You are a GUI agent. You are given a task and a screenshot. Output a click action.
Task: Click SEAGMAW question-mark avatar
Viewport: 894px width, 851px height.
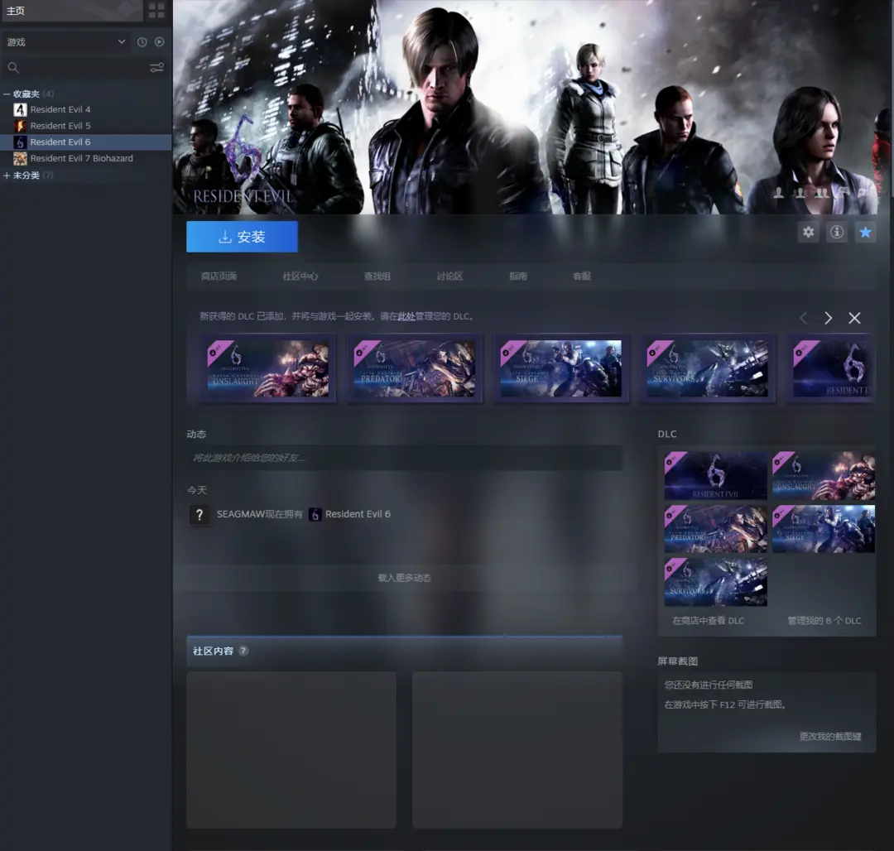(x=199, y=515)
